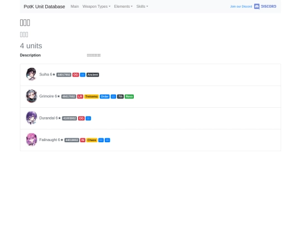
Task: Click the green Revo badge
Action: 129,97
